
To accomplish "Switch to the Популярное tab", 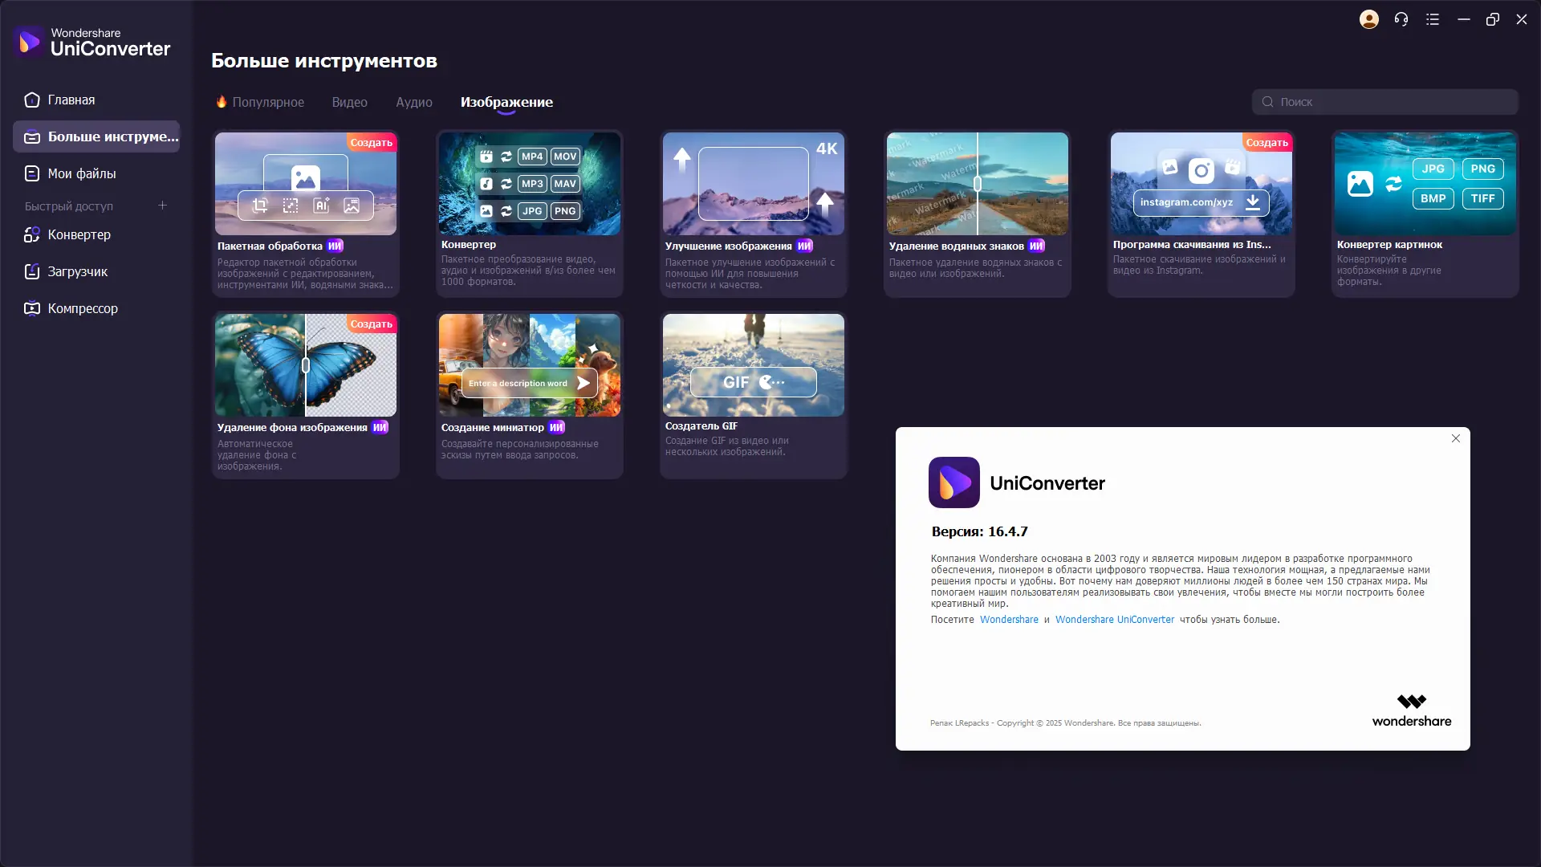I will coord(267,102).
